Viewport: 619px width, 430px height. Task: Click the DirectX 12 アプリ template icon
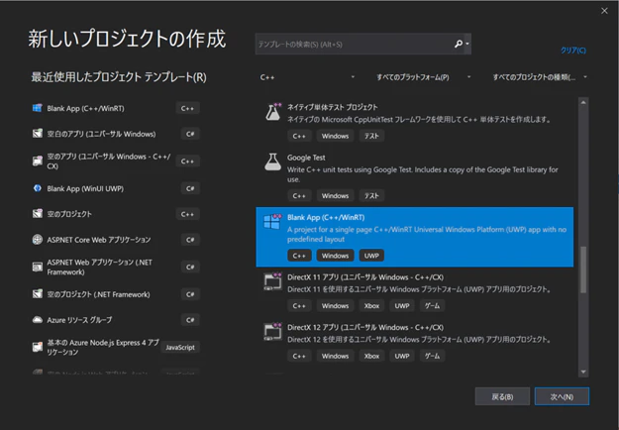272,331
